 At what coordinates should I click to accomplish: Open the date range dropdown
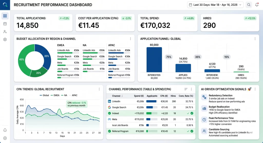(215, 5)
